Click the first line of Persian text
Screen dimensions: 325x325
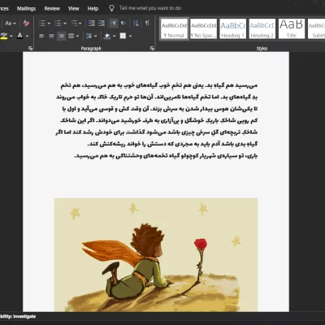coord(158,85)
